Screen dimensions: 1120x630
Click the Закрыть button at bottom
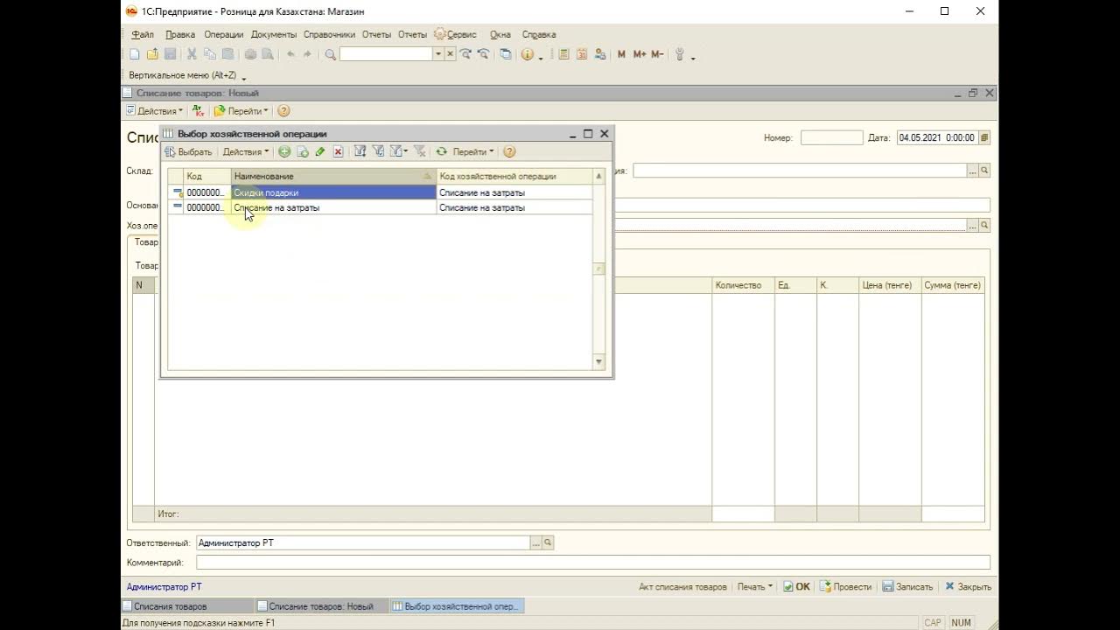[968, 587]
